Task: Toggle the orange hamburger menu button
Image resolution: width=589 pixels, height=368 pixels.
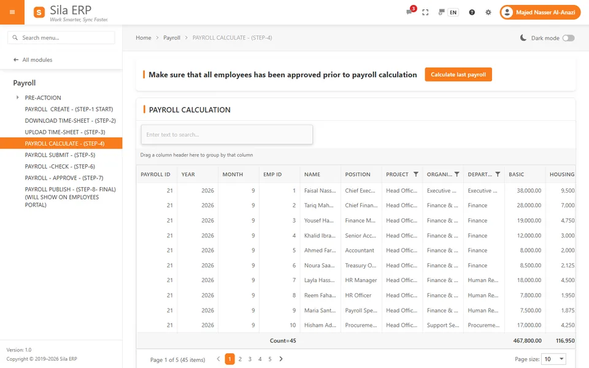Action: (x=12, y=12)
